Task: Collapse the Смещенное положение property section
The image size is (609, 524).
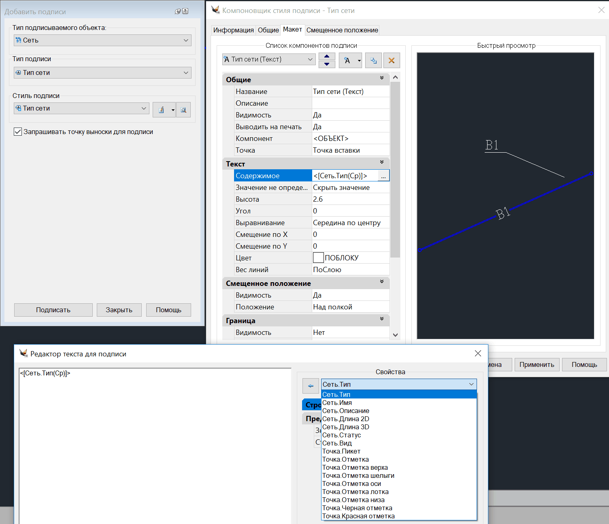Action: pos(382,281)
